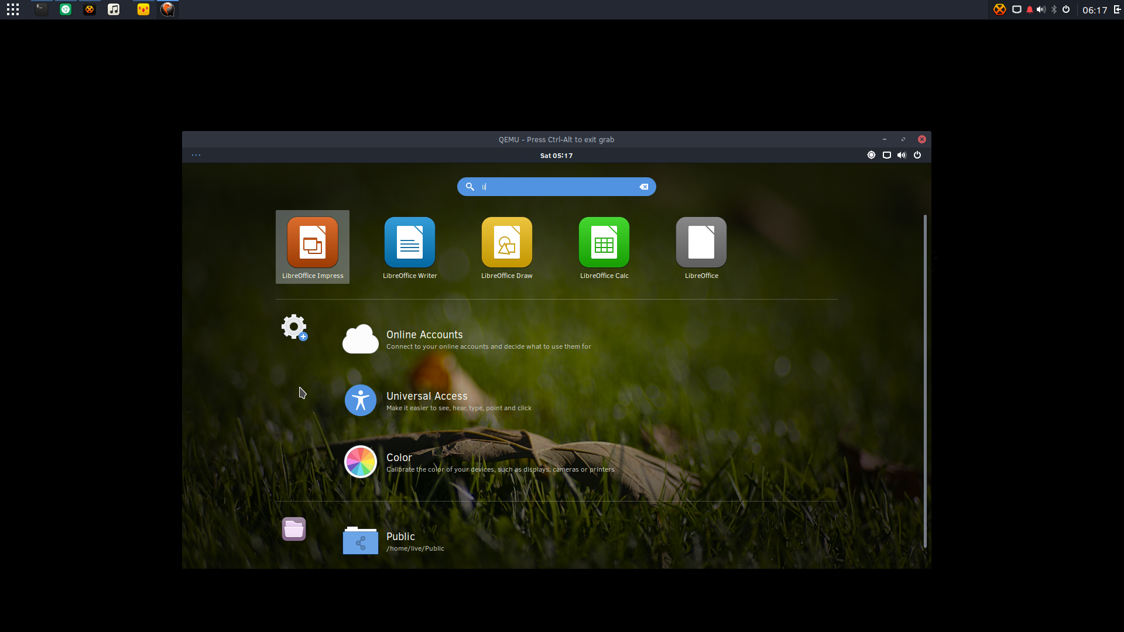The width and height of the screenshot is (1124, 632).
Task: Clear the search text with the backspace icon
Action: 644,187
